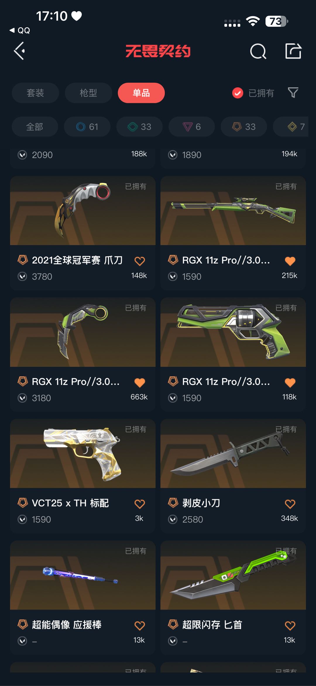Like the VCT25 x TH 标配 heart
Screen dimensions: 316x686
point(140,504)
